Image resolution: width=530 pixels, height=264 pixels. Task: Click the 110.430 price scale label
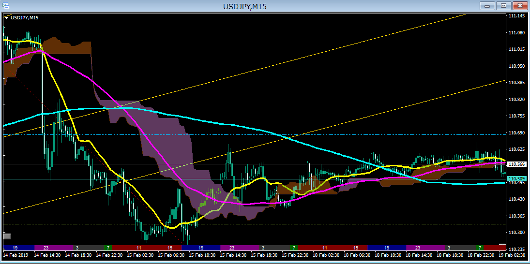click(x=516, y=199)
